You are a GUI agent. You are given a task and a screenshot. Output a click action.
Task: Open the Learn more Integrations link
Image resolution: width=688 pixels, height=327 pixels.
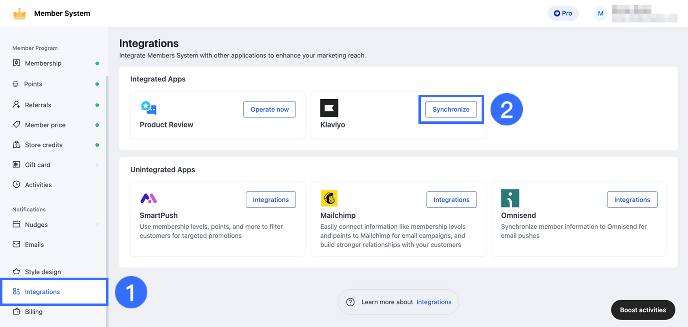[434, 302]
